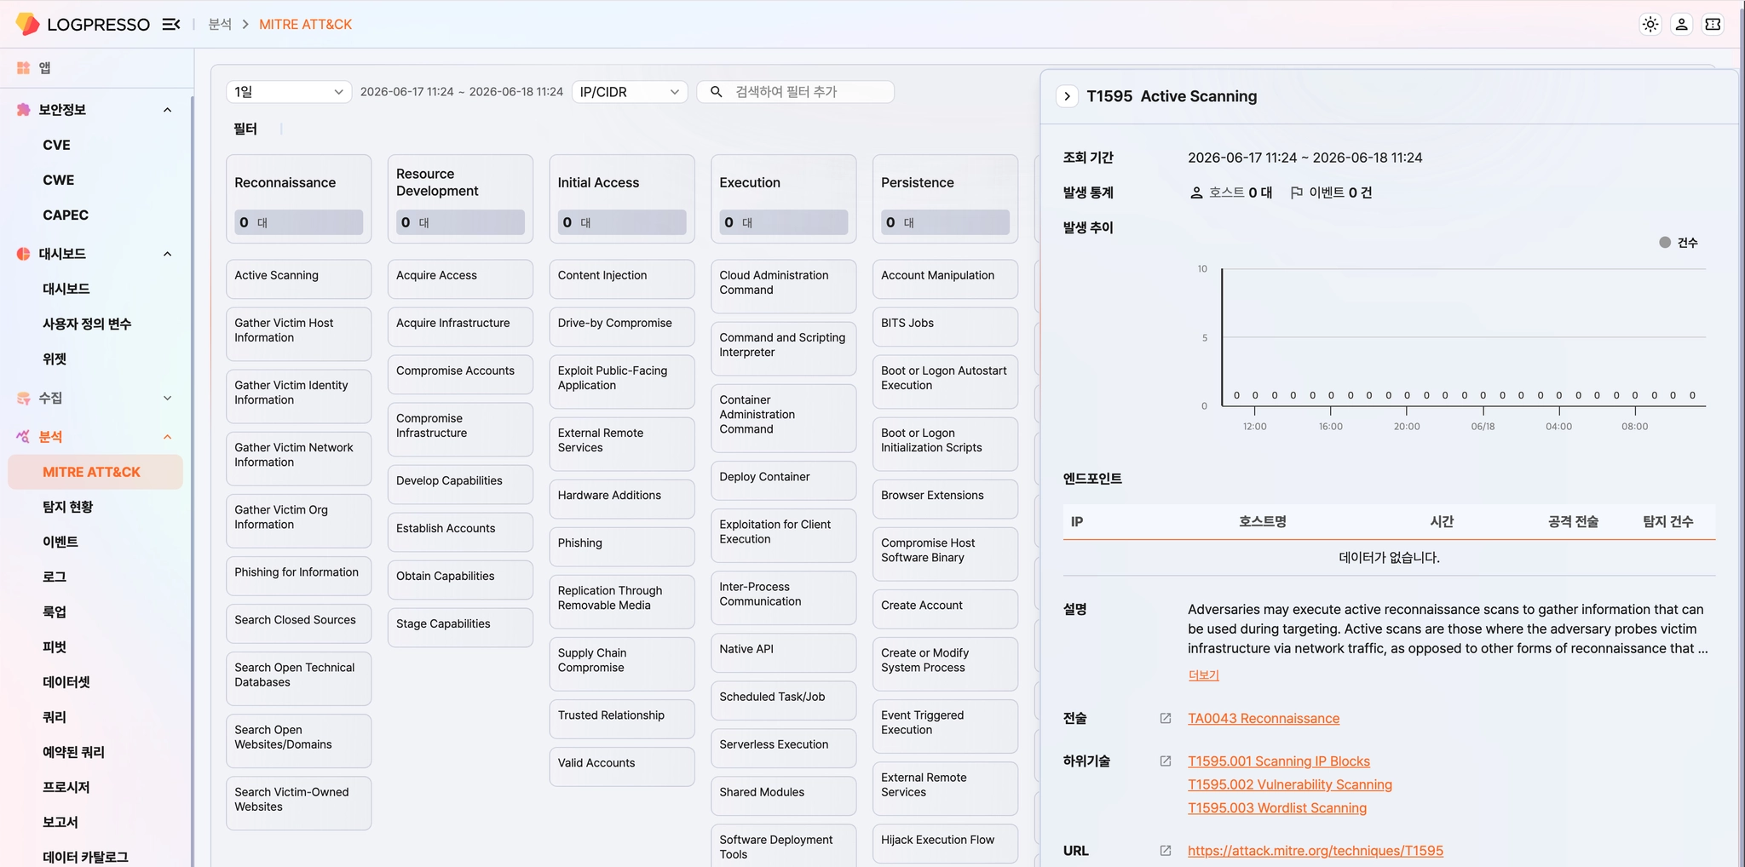This screenshot has width=1745, height=867.
Task: Click the 호스트 person icon in statistics
Action: coord(1196,193)
